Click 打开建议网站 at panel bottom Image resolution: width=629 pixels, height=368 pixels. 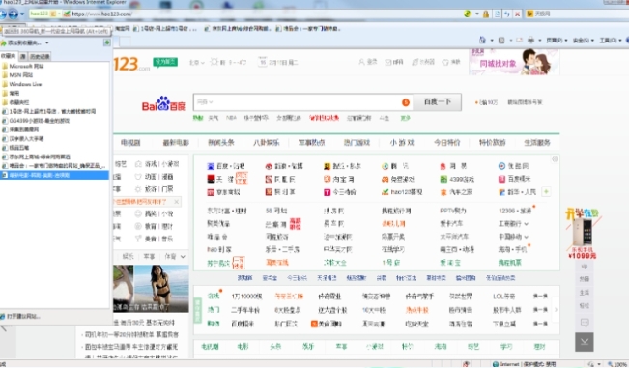pos(20,316)
